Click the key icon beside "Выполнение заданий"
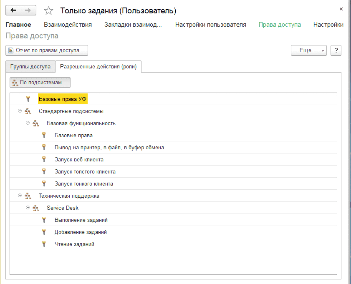This screenshot has height=284, width=351. (x=44, y=220)
